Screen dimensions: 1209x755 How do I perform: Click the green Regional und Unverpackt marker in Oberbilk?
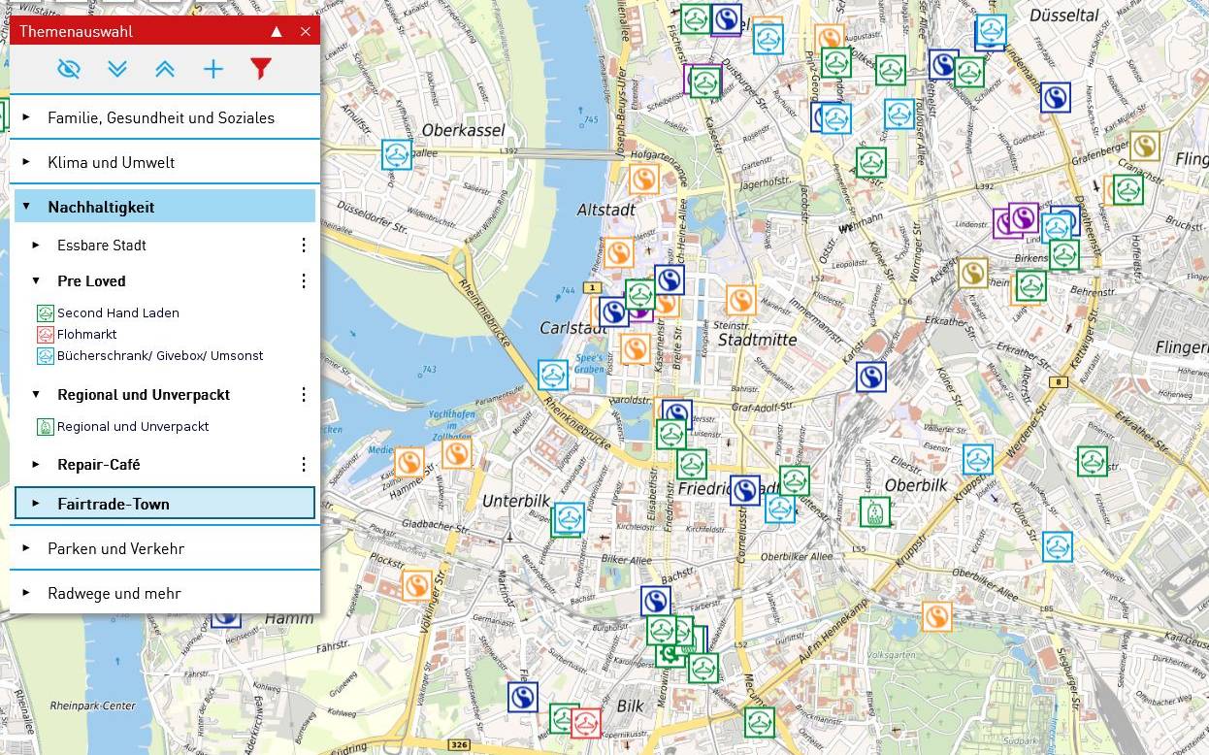(x=874, y=511)
